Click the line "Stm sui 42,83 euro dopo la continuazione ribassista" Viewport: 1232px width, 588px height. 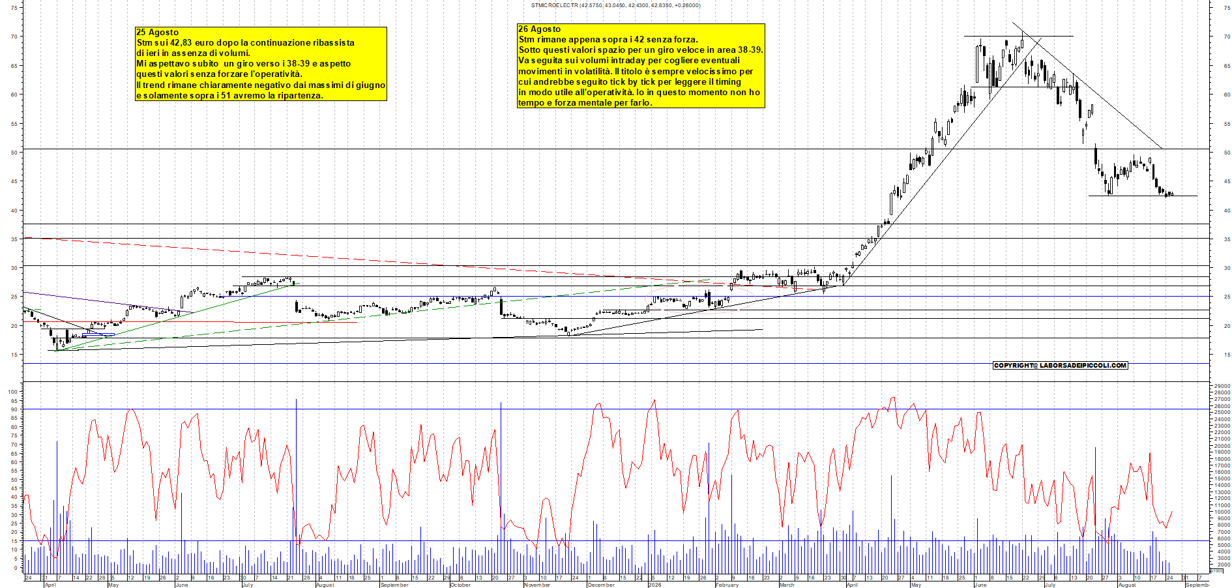(x=246, y=42)
